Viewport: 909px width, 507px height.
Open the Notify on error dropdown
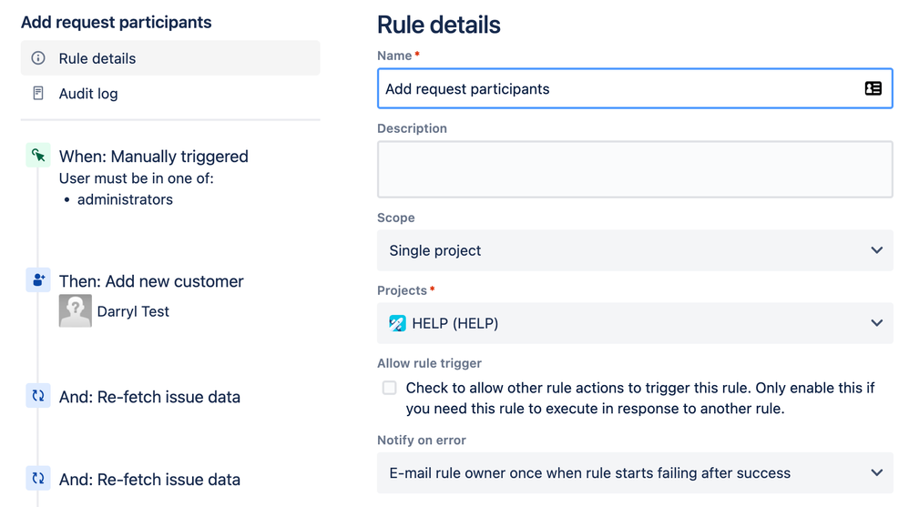(x=634, y=473)
